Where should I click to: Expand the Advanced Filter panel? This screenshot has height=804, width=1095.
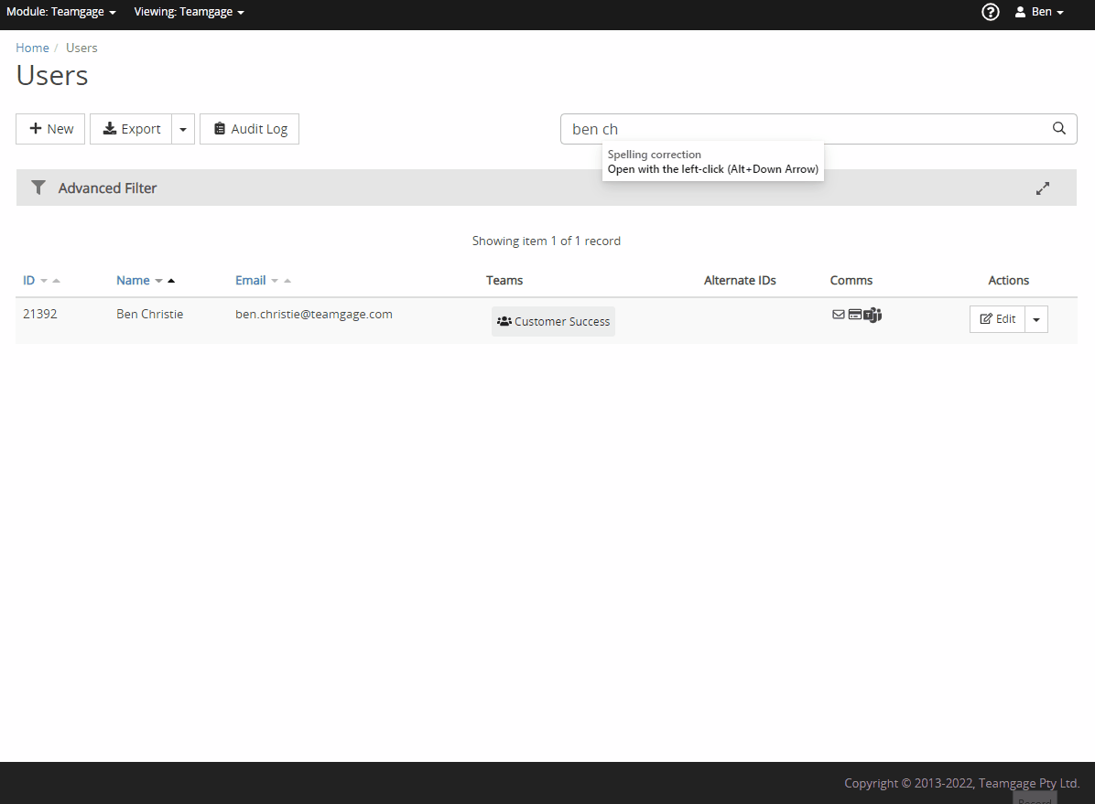[546, 188]
